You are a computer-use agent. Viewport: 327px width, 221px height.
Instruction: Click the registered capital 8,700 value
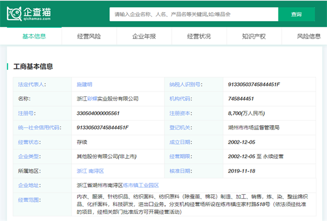pos(246,113)
